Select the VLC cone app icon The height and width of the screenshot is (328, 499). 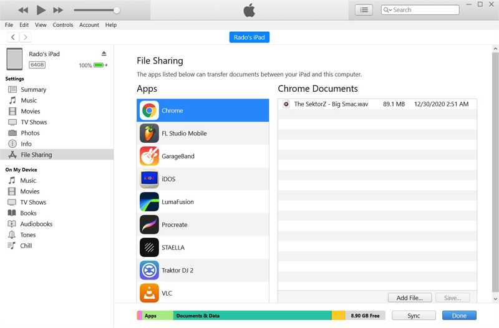[x=149, y=292]
